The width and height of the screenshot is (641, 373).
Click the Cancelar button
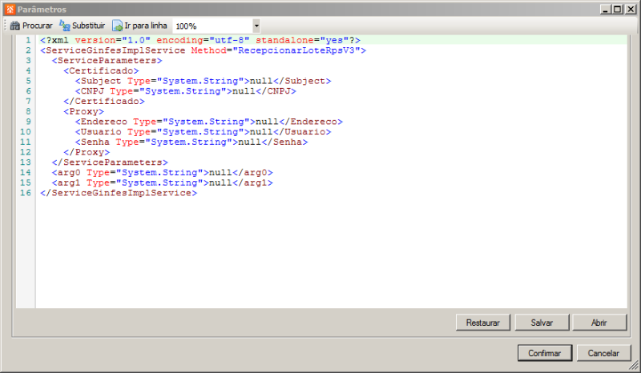(x=603, y=353)
